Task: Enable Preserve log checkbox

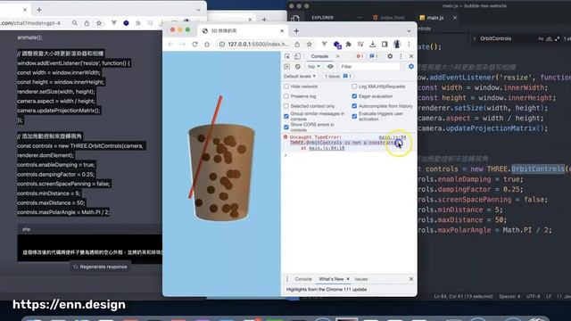Action: (286, 96)
